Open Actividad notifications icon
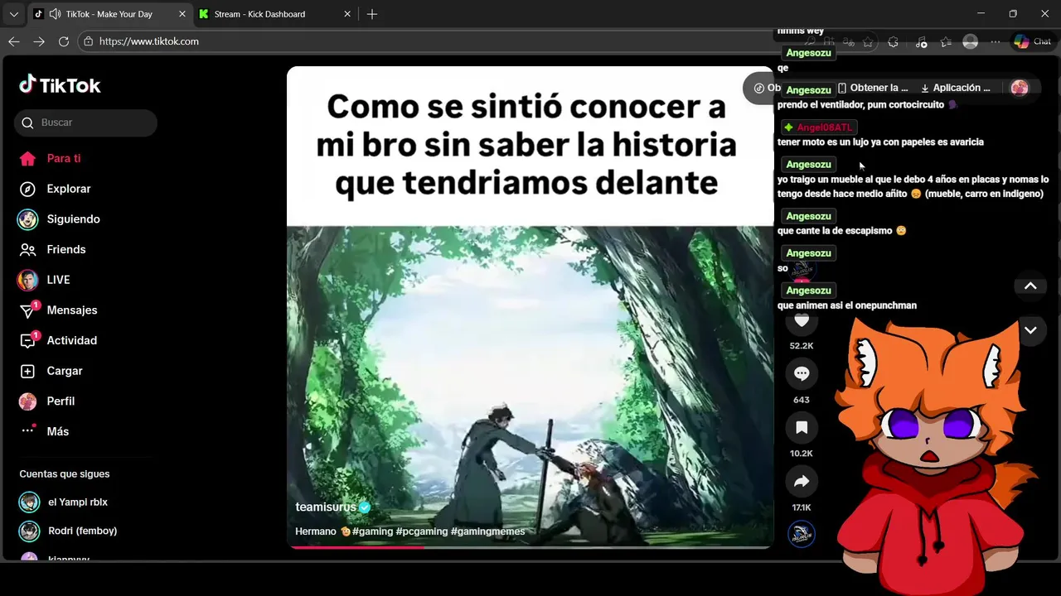This screenshot has width=1061, height=596. (28, 340)
